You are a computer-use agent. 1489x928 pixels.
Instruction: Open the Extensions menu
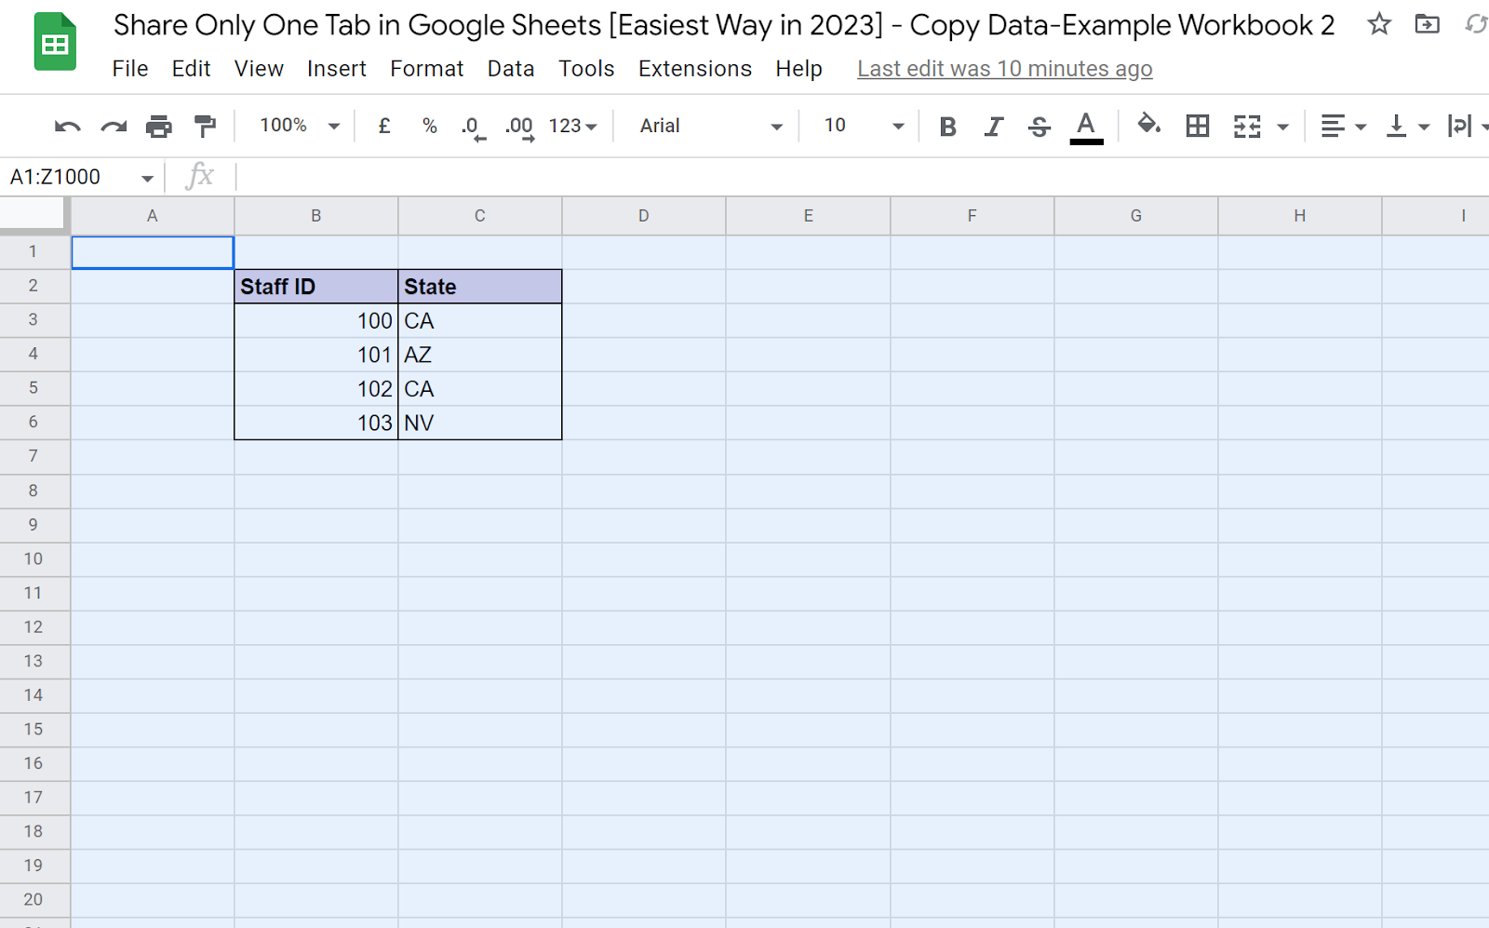pyautogui.click(x=694, y=69)
